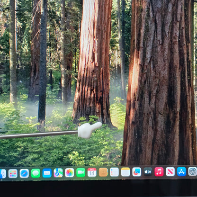The image size is (197, 197).
Task: Launch the Music app
Action: coord(159,171)
